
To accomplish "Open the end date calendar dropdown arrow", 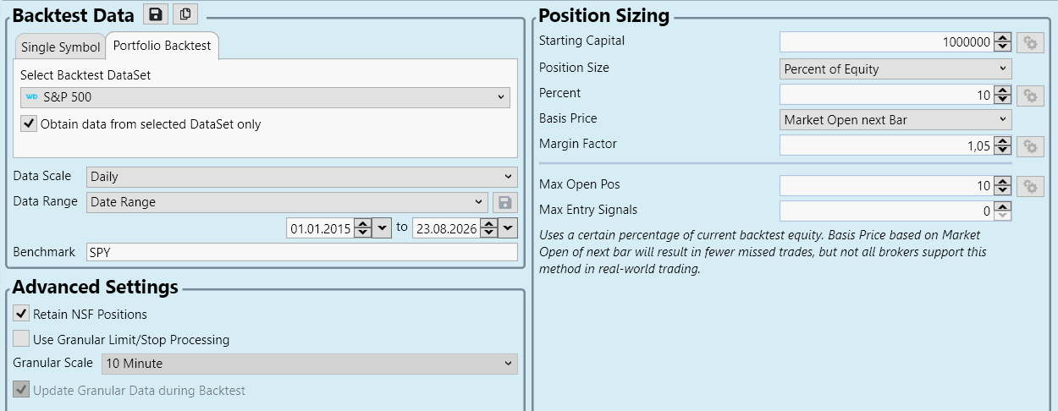I will point(508,227).
